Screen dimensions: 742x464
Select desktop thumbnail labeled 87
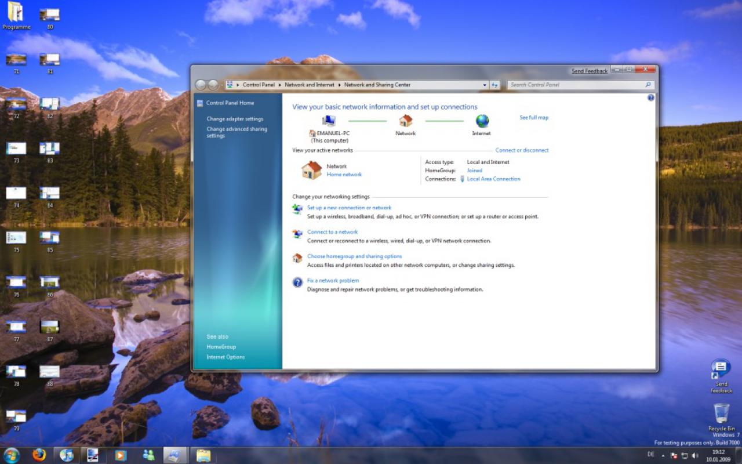pos(50,331)
